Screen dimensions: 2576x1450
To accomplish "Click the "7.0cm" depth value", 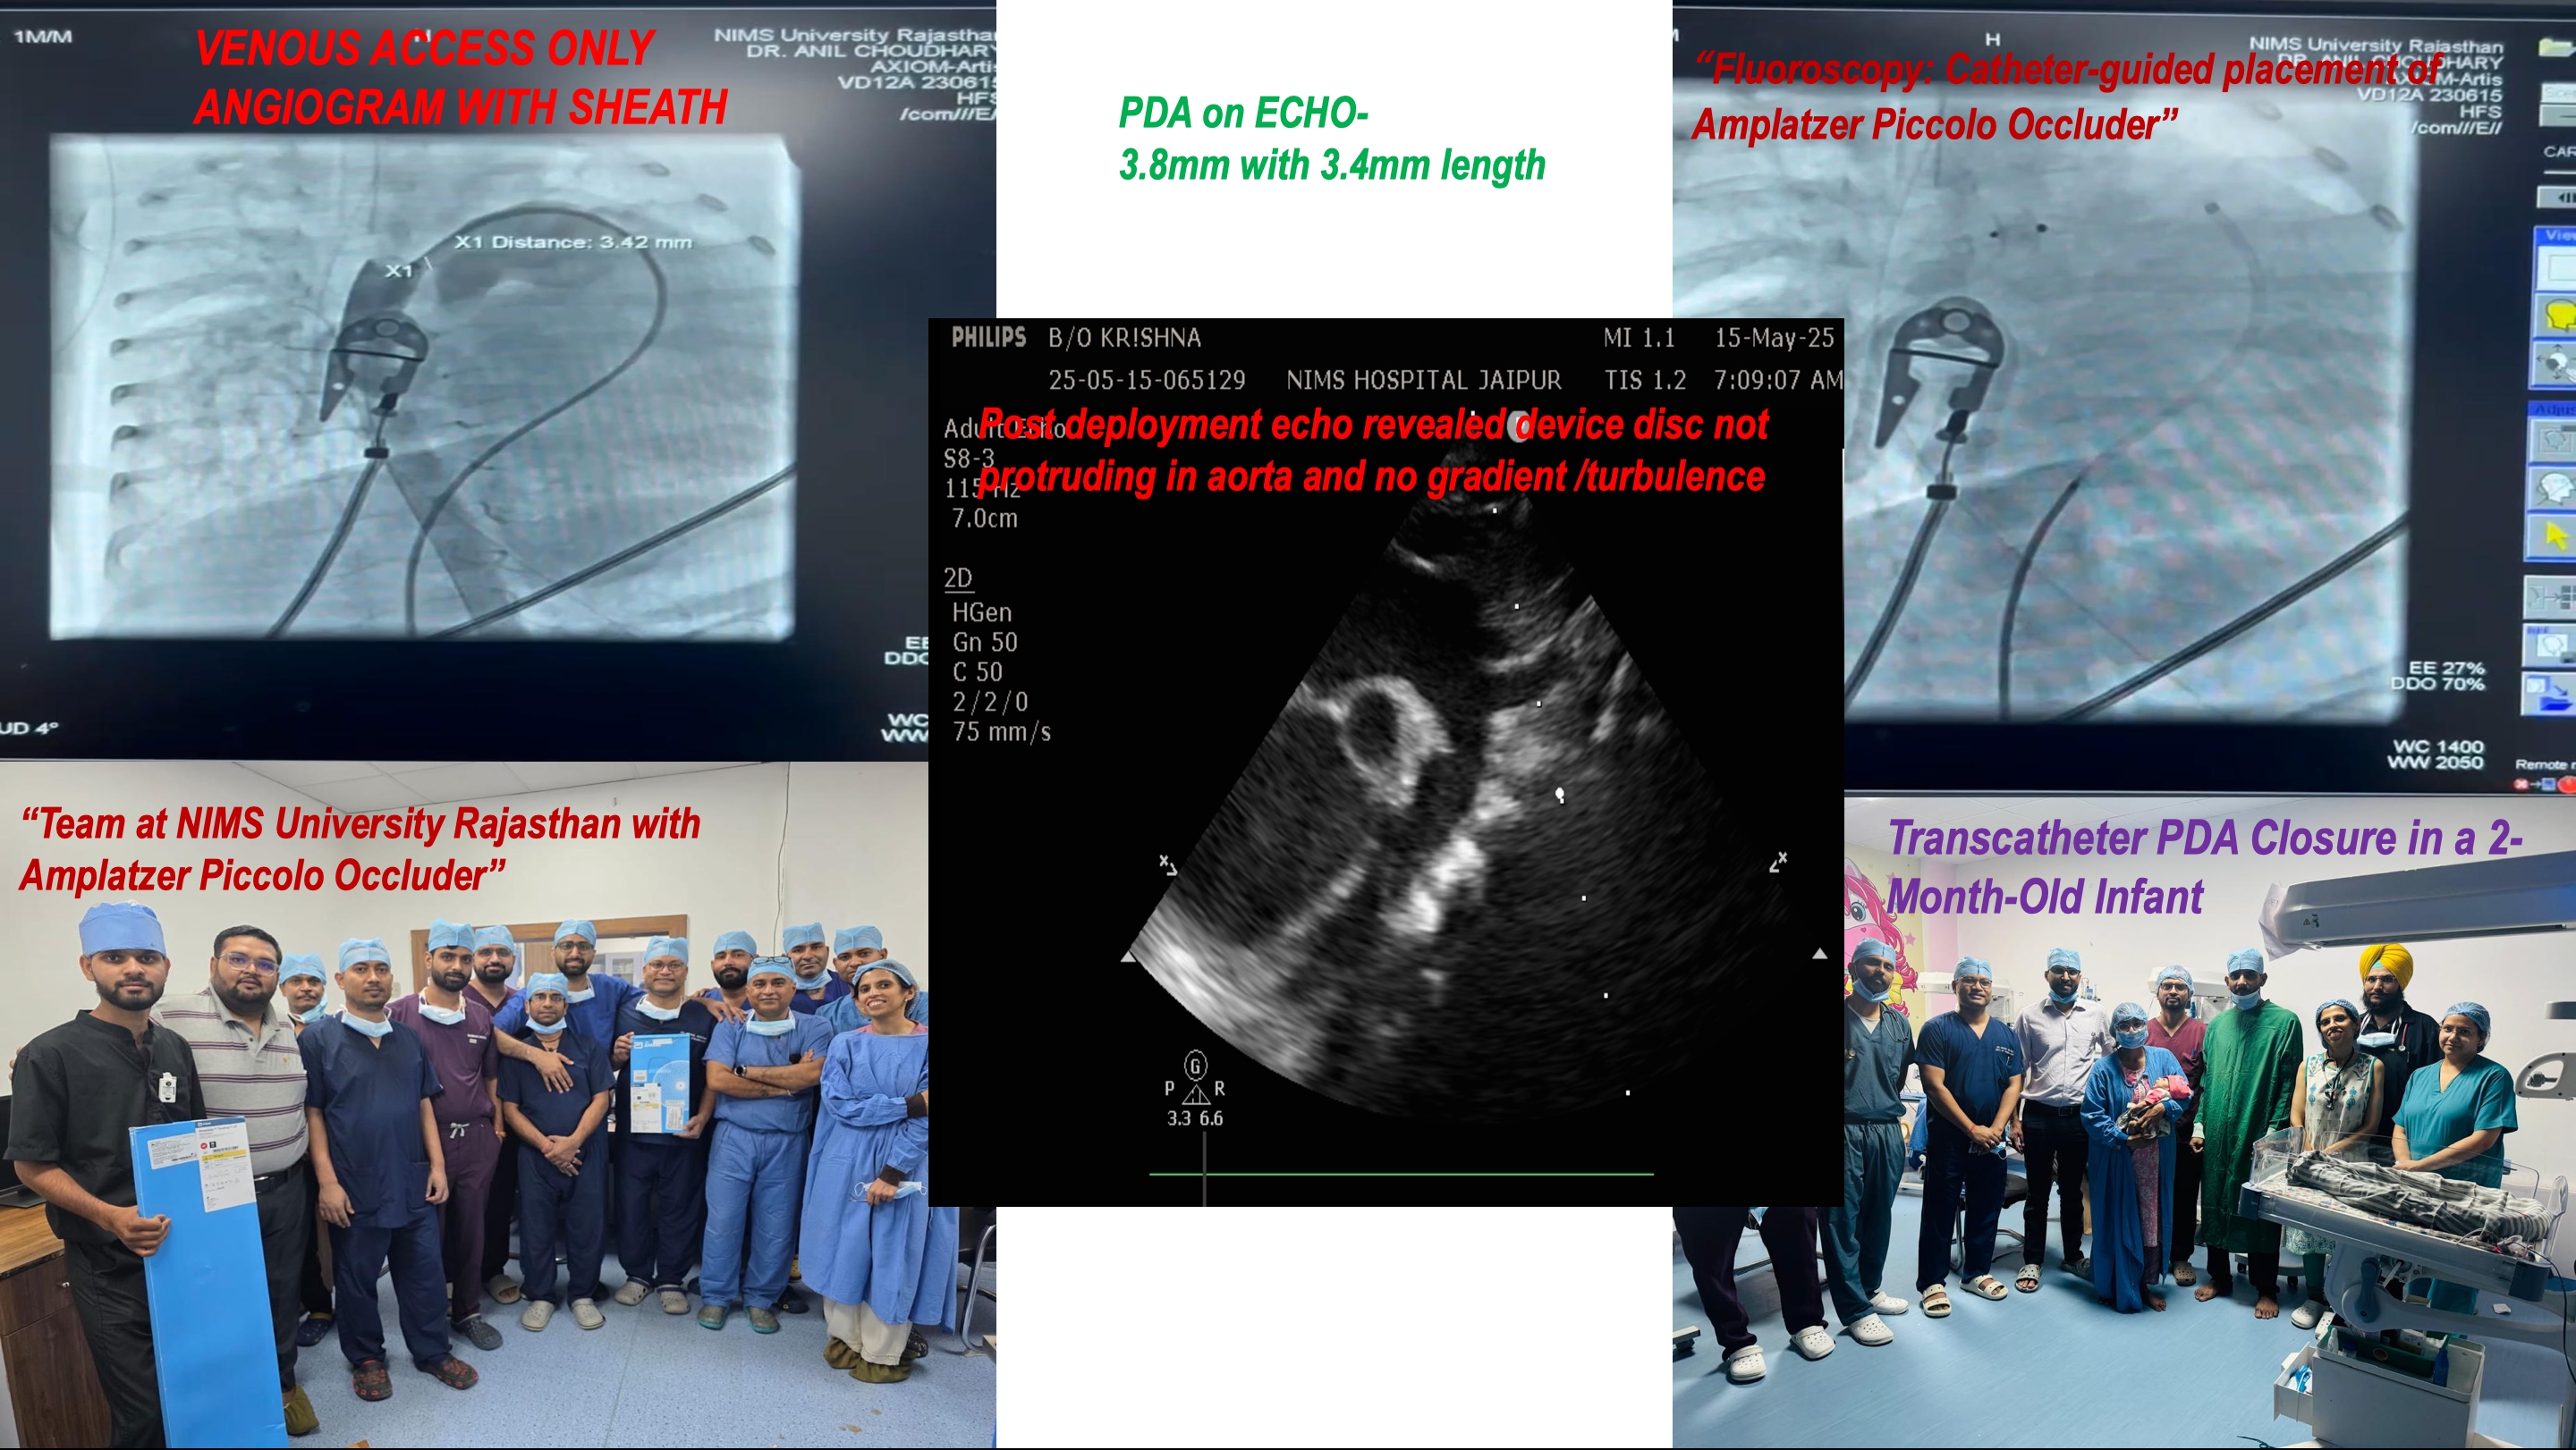I will pos(984,518).
